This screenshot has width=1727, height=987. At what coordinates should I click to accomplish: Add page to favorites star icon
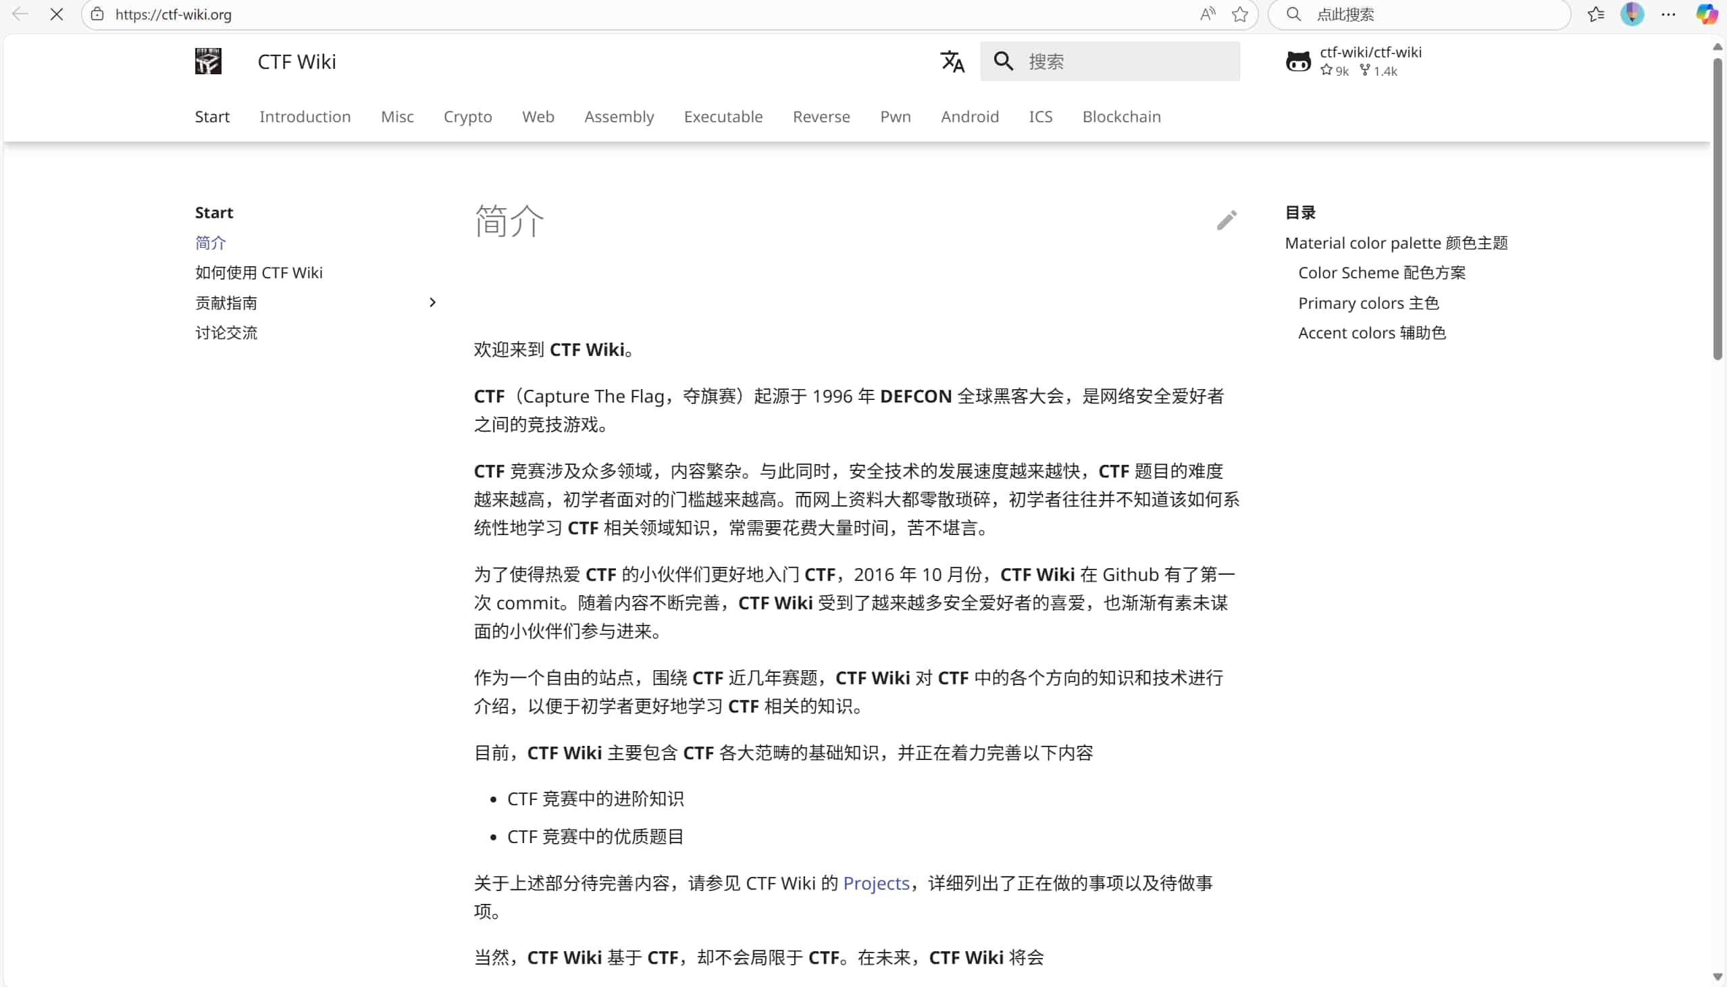point(1240,14)
